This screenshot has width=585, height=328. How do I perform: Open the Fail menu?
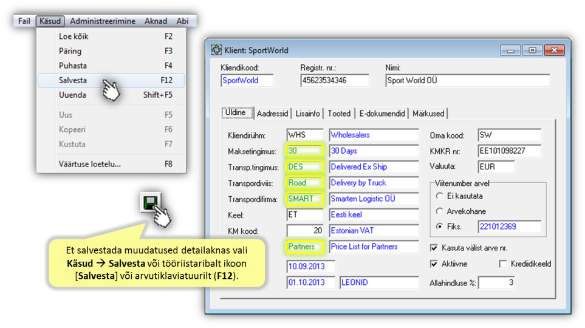coord(24,21)
